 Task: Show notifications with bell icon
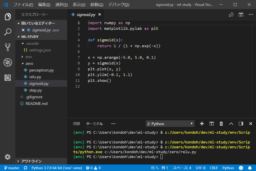[250, 168]
